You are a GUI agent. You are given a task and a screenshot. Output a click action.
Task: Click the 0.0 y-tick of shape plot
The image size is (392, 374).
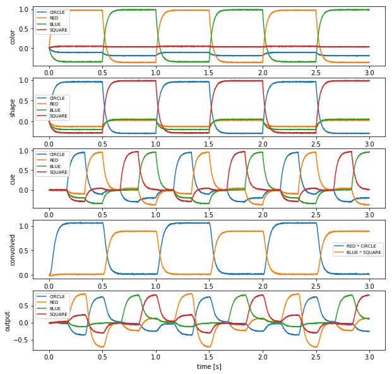pos(24,122)
